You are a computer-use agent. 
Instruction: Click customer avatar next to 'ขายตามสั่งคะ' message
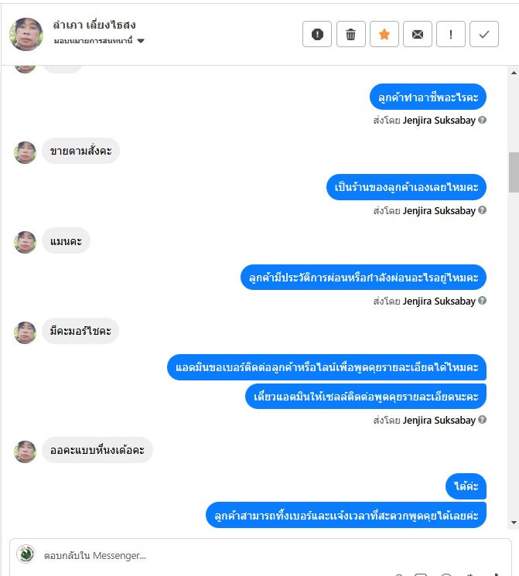(25, 152)
